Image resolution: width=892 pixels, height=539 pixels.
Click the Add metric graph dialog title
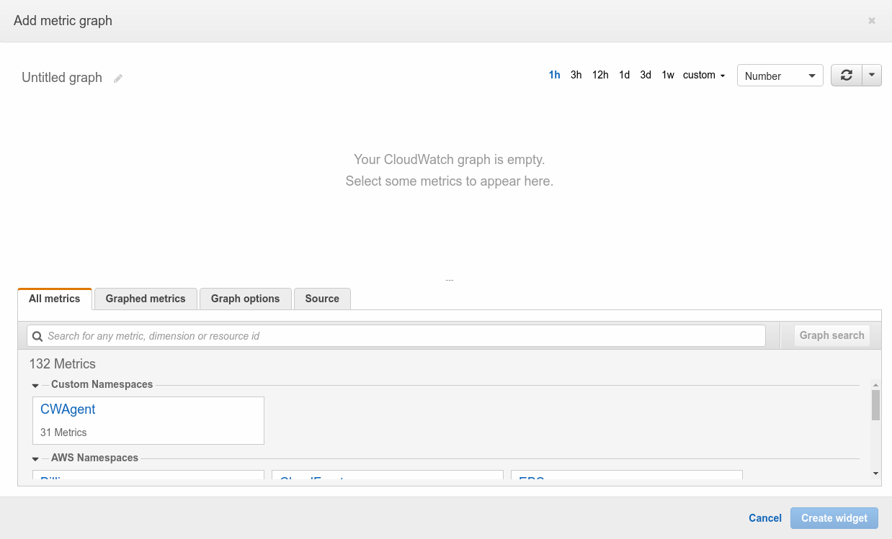point(63,21)
